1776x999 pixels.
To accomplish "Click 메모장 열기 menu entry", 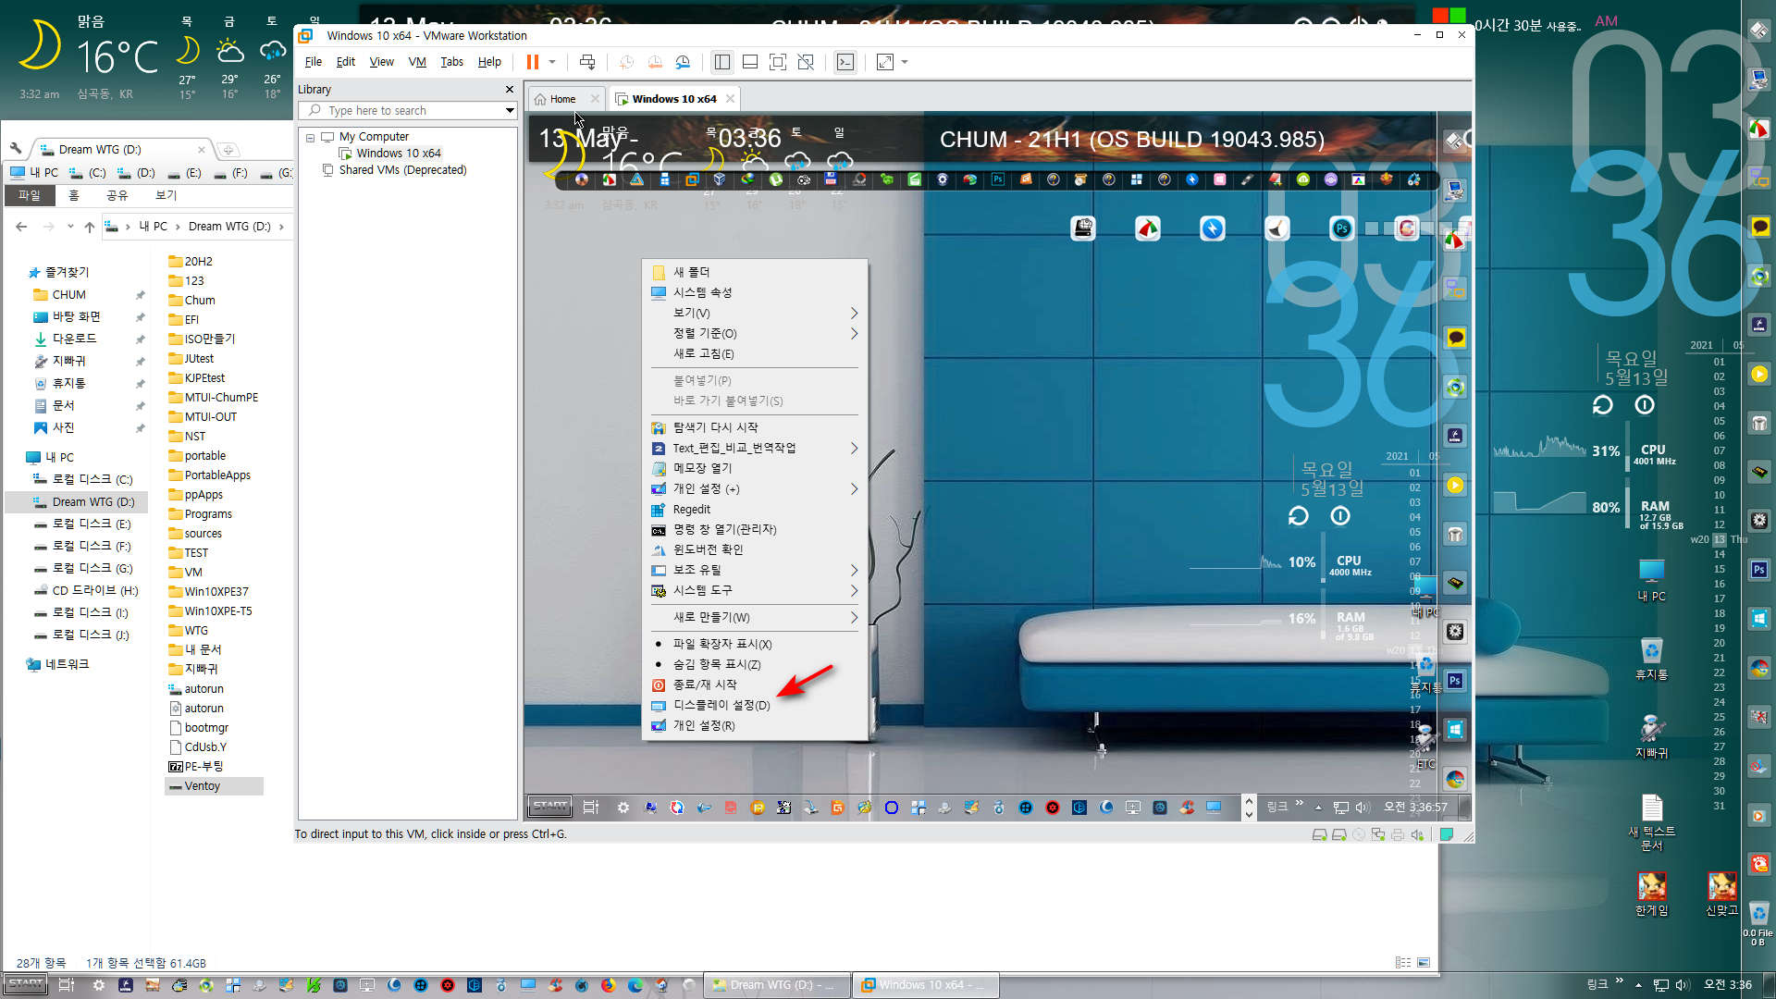I will [x=754, y=468].
